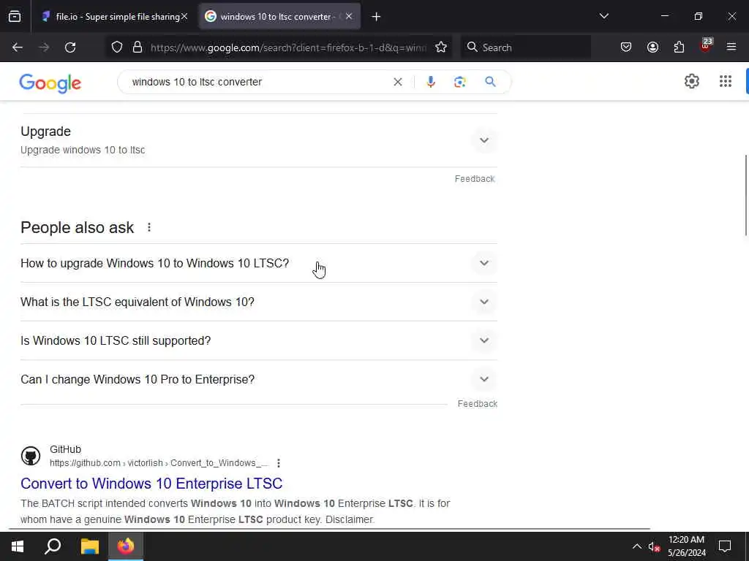Open the Firefox View icon in tab bar

(15, 17)
